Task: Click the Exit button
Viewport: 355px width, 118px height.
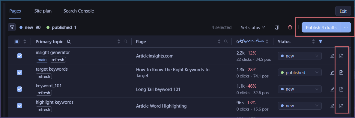Action: tap(343, 11)
